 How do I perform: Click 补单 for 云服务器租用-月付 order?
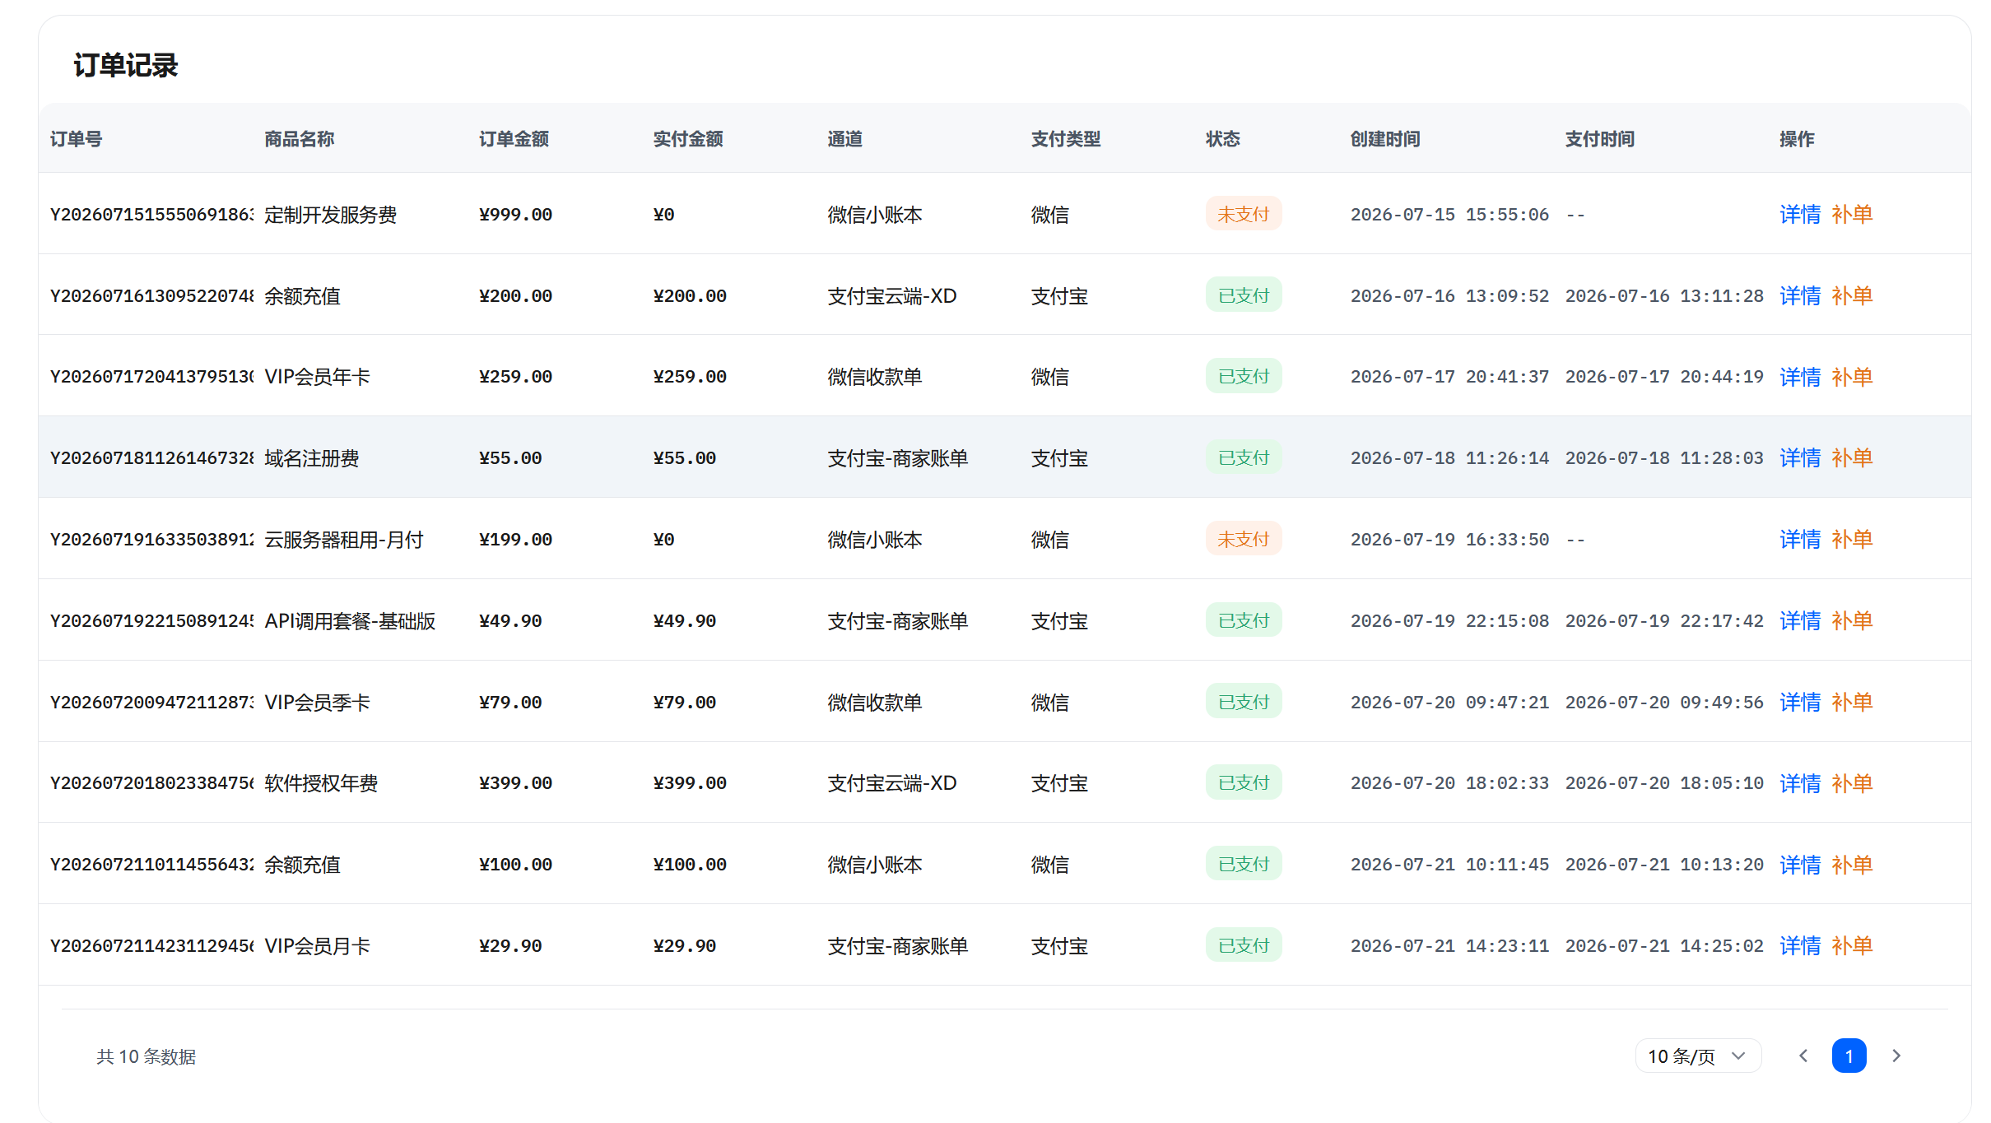pyautogui.click(x=1852, y=539)
